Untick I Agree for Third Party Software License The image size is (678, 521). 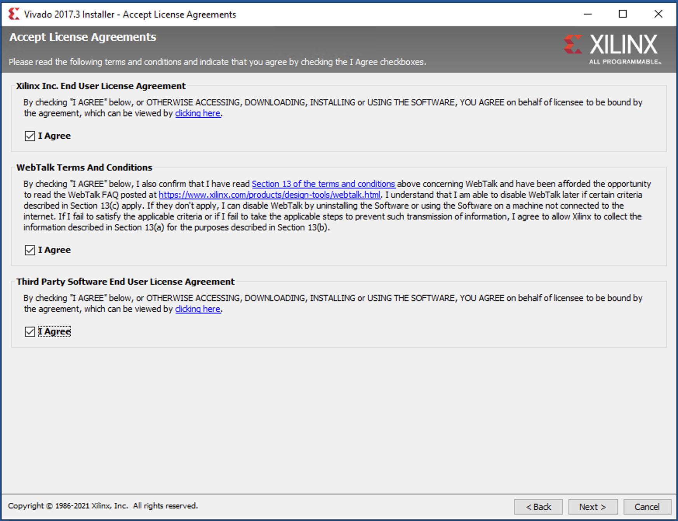coord(30,332)
